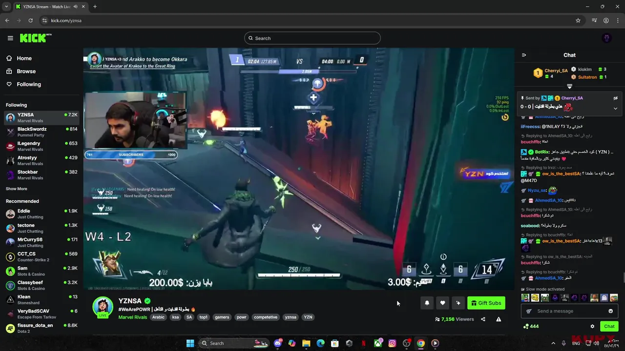625x351 pixels.
Task: Click the gamers tag
Action: click(222, 317)
